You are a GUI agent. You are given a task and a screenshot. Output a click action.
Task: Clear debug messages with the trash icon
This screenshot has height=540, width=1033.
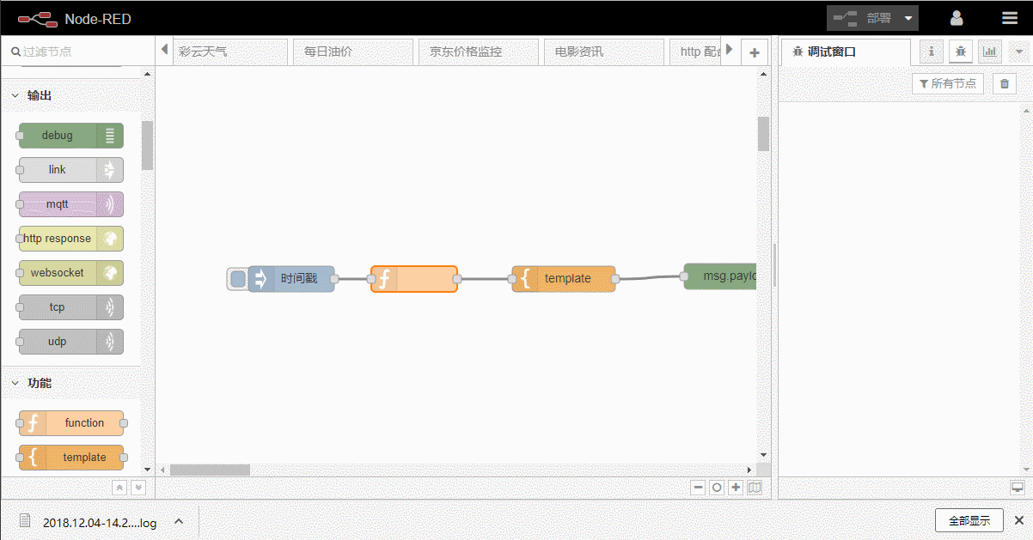(x=1004, y=83)
